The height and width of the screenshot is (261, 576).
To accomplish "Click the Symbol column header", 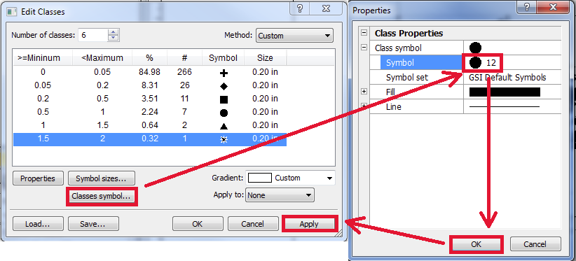I will (x=224, y=58).
